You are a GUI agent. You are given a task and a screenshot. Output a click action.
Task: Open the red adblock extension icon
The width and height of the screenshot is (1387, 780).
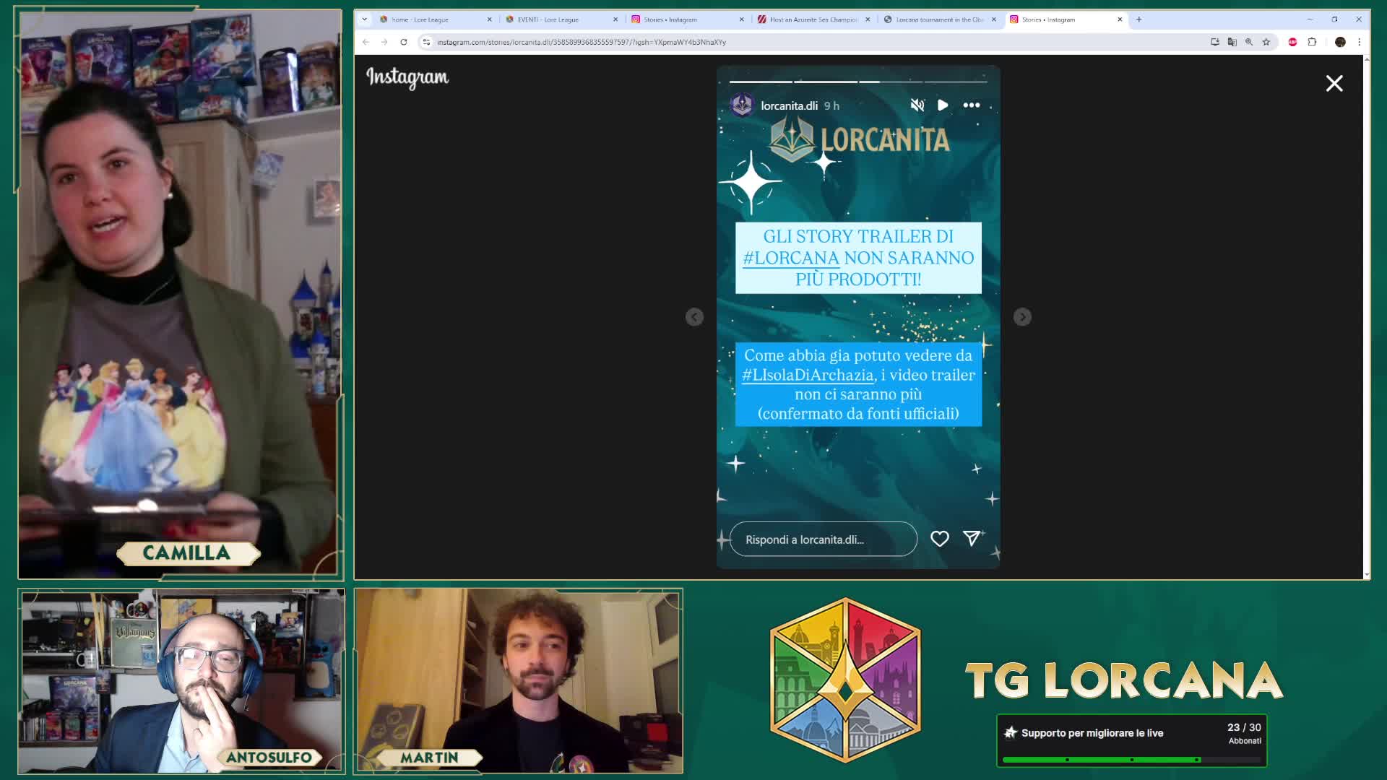1292,42
